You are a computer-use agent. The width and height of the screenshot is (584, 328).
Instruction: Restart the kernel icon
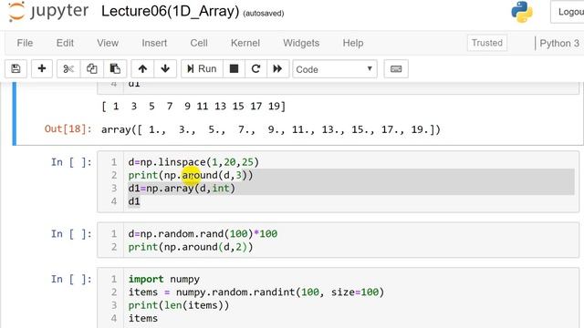(255, 69)
